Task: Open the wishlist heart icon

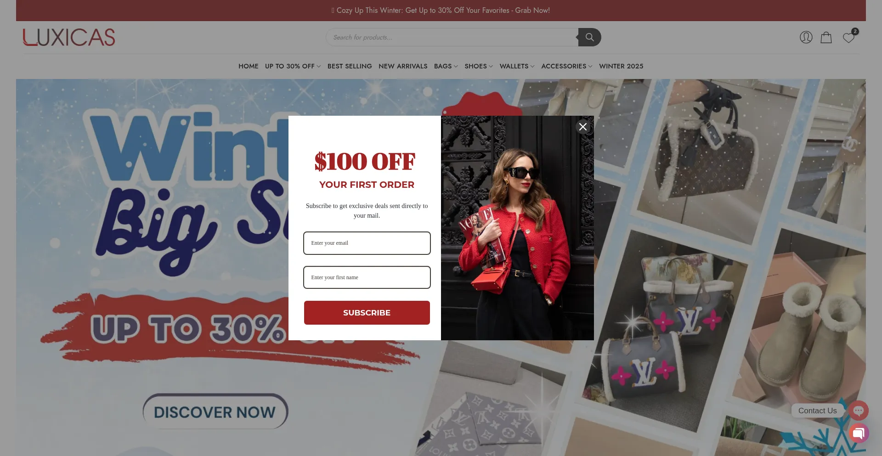Action: point(848,38)
